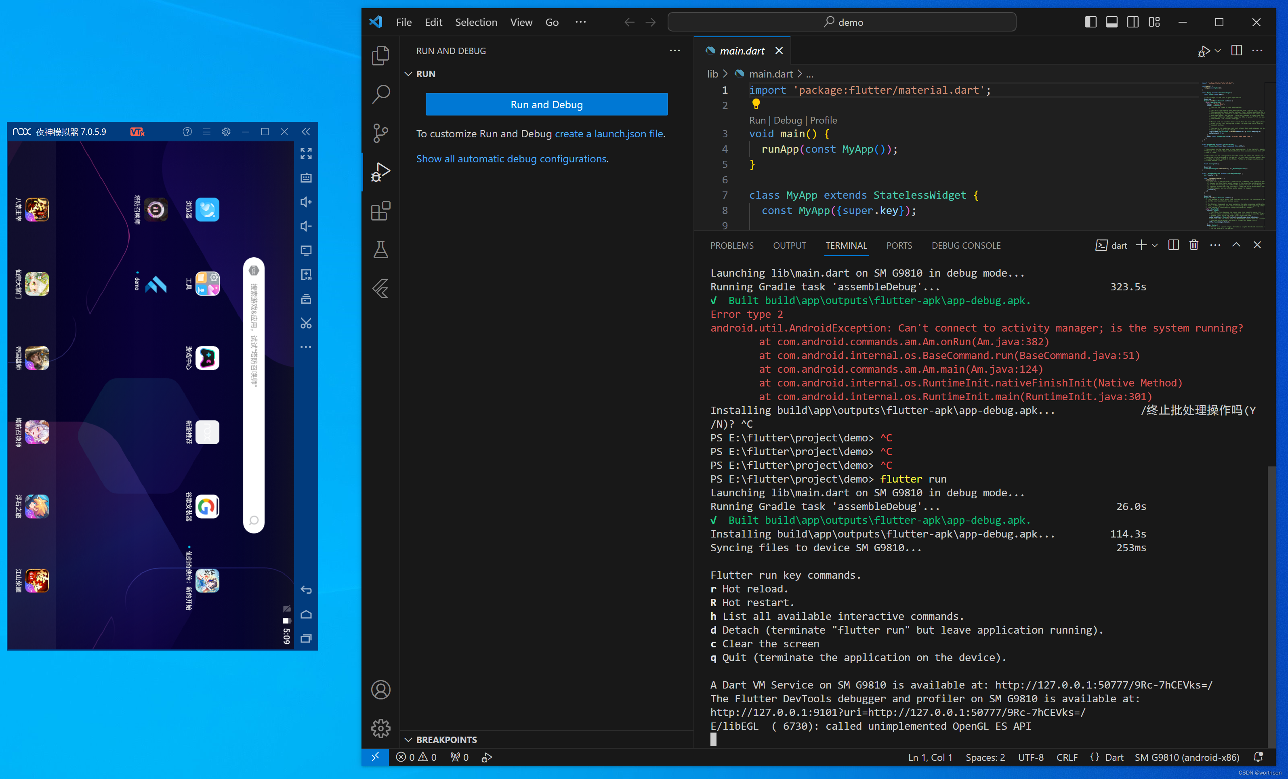
Task: Split the terminal
Action: coord(1173,245)
